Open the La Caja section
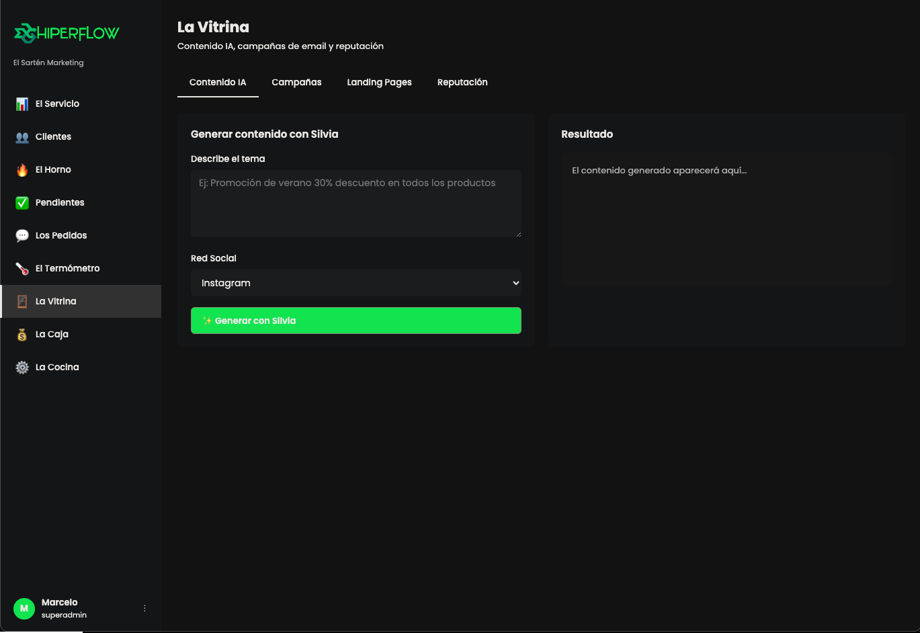Screen dimensions: 920x633 81,335
